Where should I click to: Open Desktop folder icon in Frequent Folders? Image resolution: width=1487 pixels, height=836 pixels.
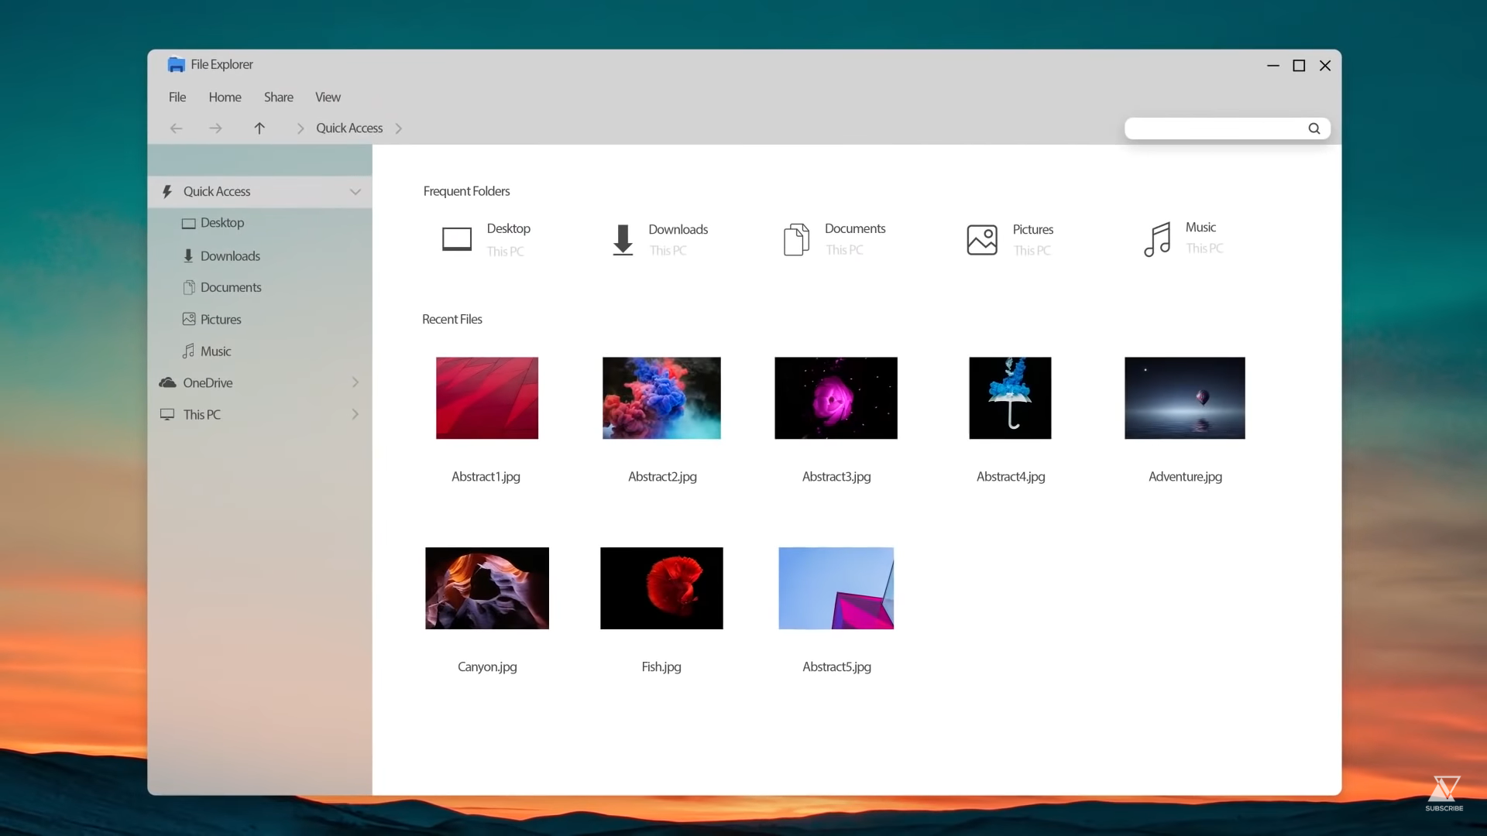(457, 239)
